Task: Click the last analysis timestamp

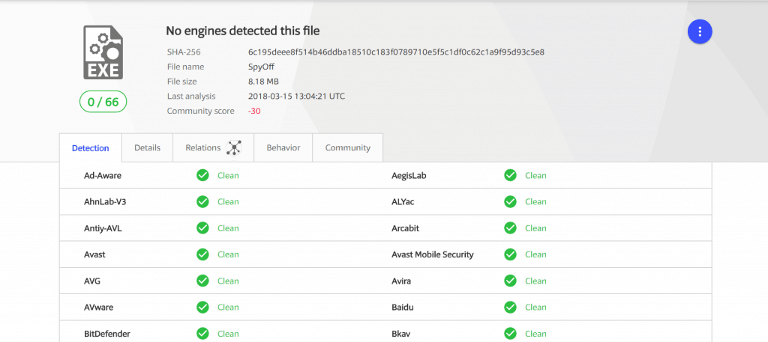Action: click(x=296, y=97)
